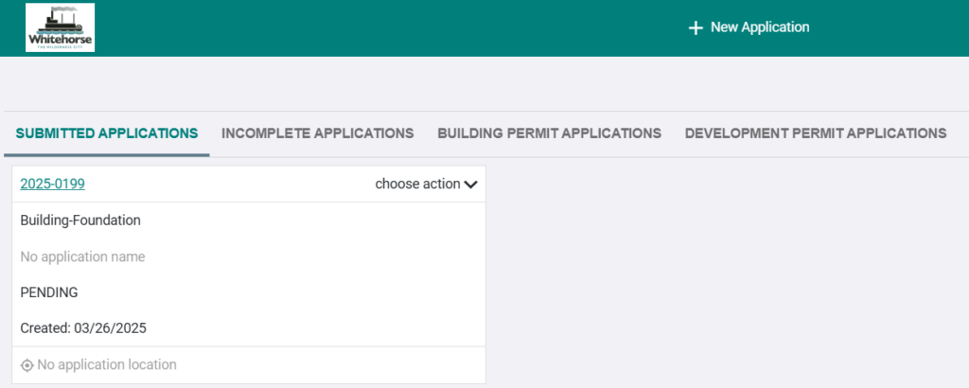Click the Whitehorse steamboat logo
The width and height of the screenshot is (969, 388).
click(60, 27)
